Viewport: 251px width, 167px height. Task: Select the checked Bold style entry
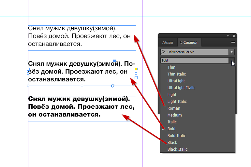[x=171, y=129]
